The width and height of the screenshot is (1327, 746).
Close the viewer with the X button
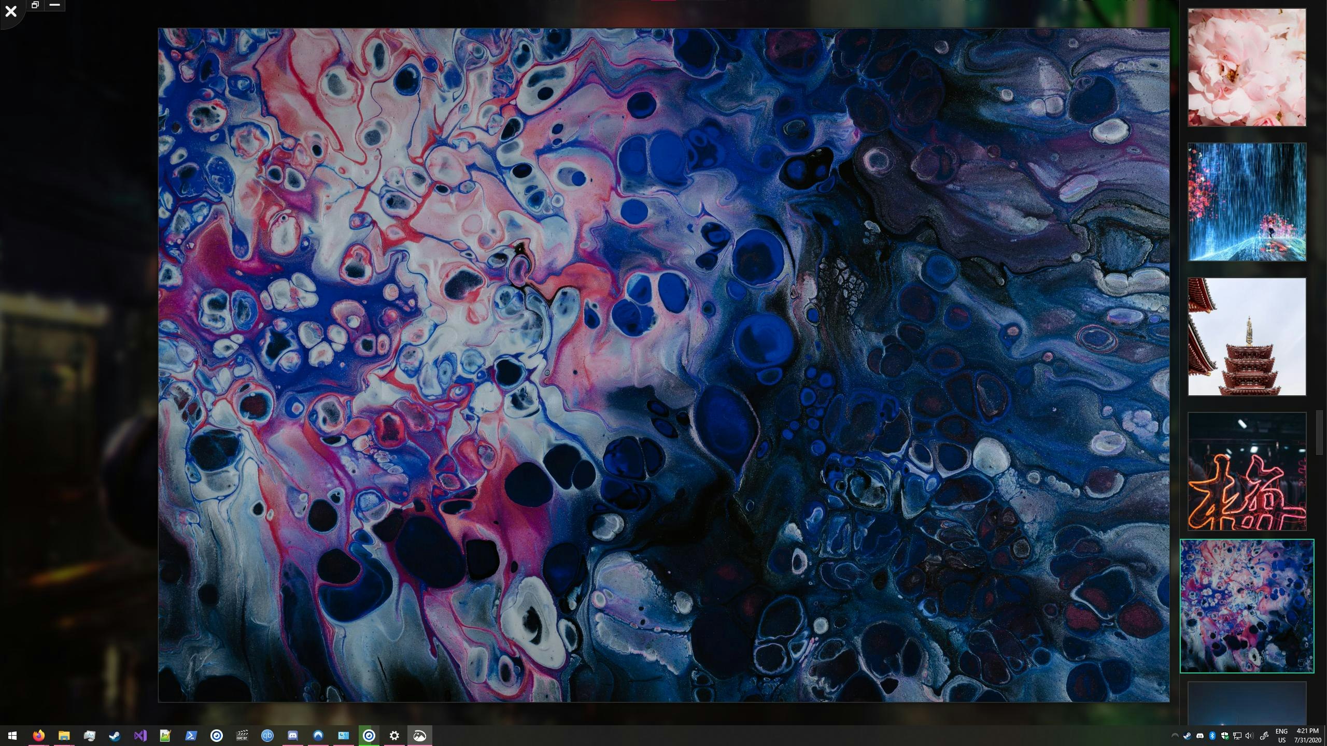tap(11, 11)
